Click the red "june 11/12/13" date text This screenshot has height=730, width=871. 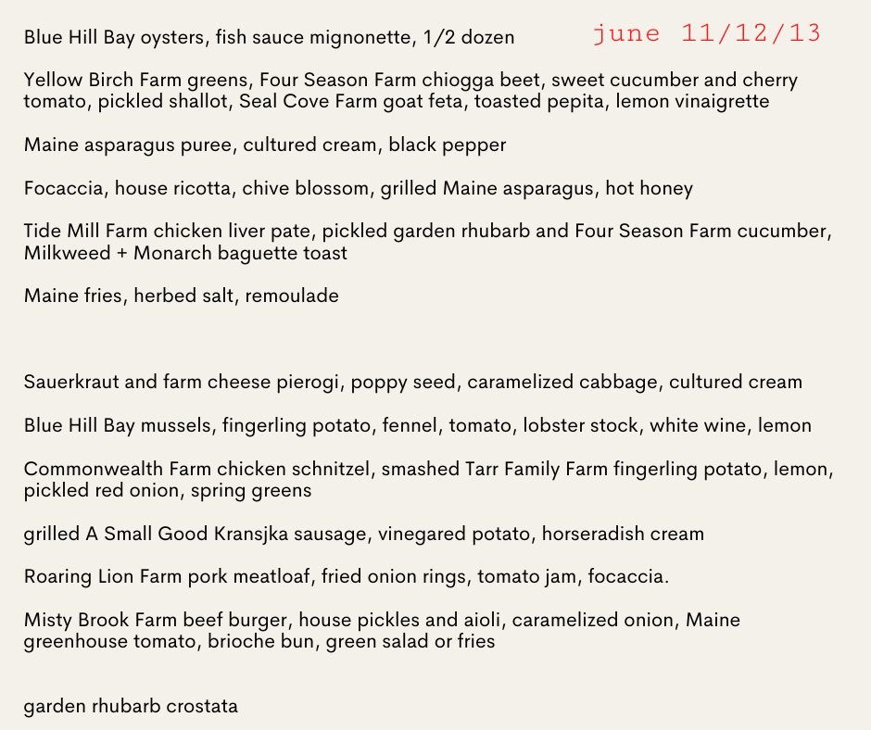(x=707, y=34)
